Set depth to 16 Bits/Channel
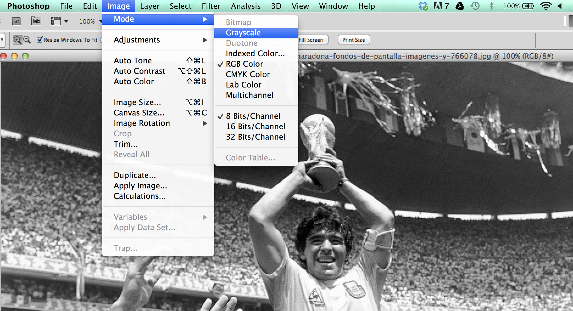Viewport: 573px width, 311px height. 256,126
